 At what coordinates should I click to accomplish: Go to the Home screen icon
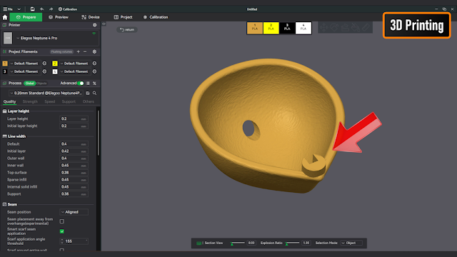pos(5,17)
